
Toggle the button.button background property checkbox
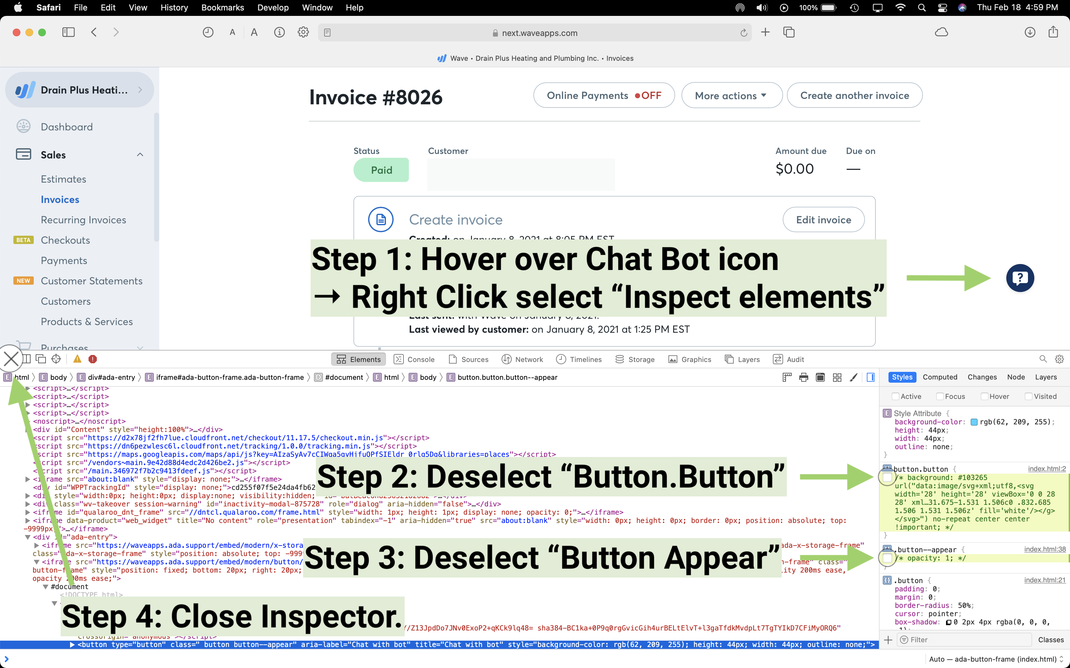887,477
